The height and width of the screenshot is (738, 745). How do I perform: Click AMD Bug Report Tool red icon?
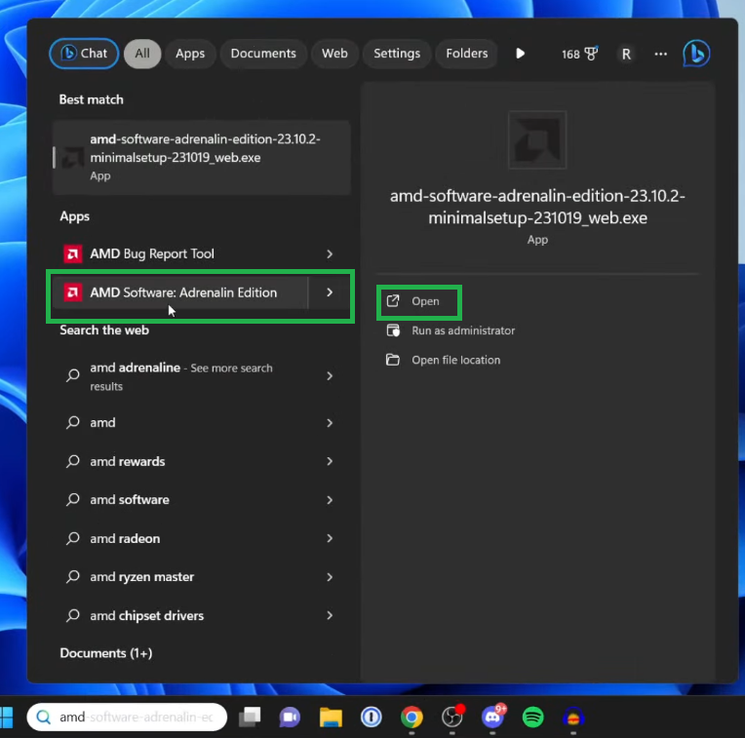[73, 254]
